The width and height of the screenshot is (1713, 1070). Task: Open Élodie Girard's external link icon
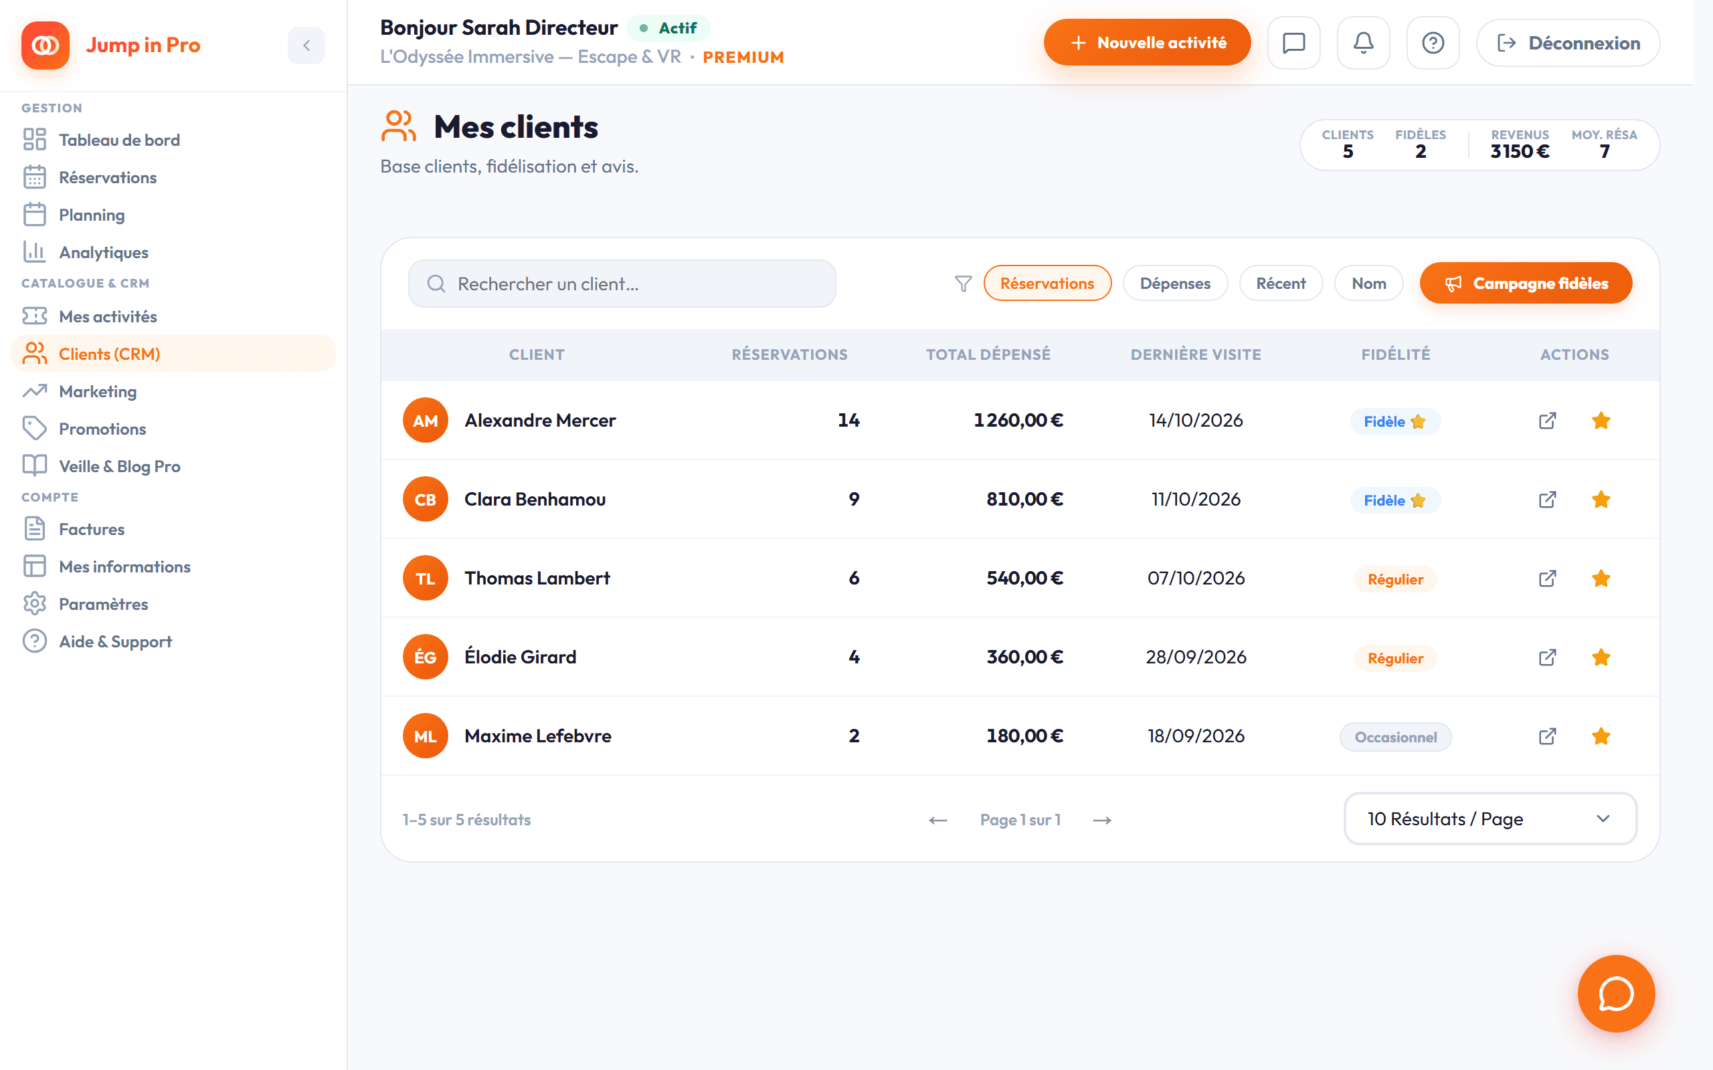coord(1547,657)
